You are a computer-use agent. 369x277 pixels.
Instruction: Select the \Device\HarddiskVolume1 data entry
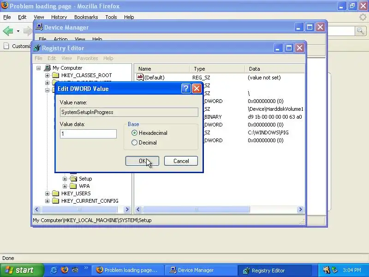pos(275,109)
